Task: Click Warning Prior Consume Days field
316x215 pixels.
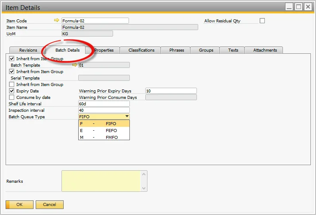Action: (x=171, y=97)
